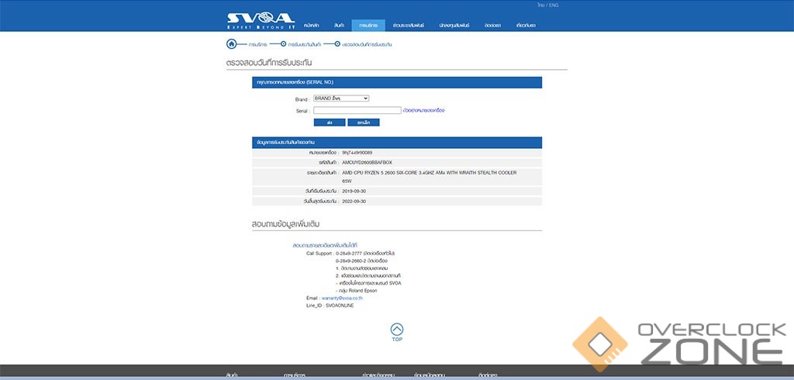This screenshot has height=380, width=794.
Task: Click the Call Support 0-2849-2777 number
Action: pyautogui.click(x=348, y=253)
